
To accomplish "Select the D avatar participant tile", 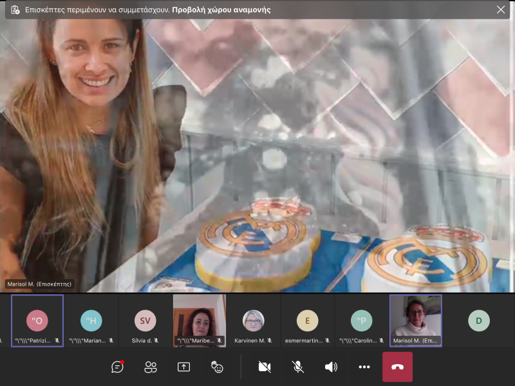I will pyautogui.click(x=478, y=321).
